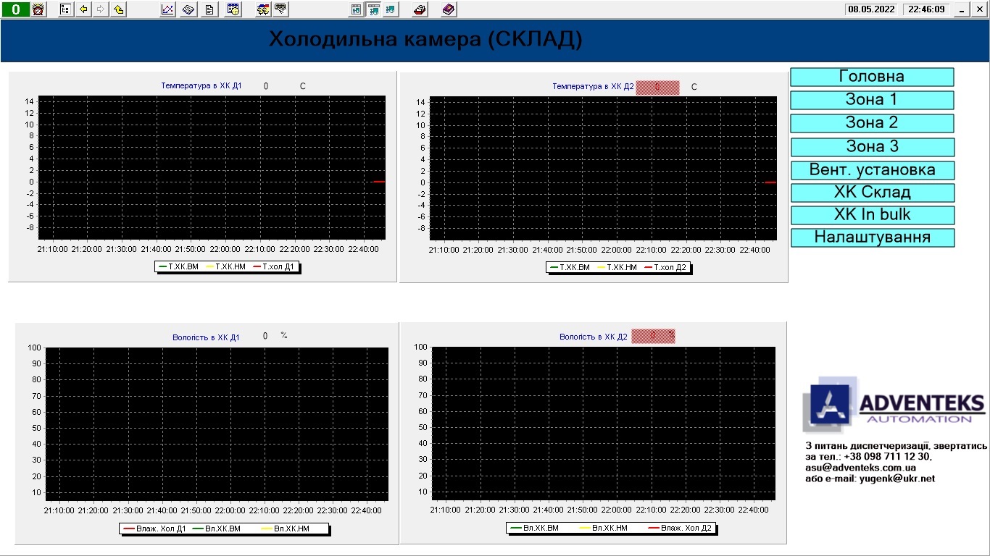The height and width of the screenshot is (556, 990).
Task: Select the middle window layout icon
Action: 374,9
